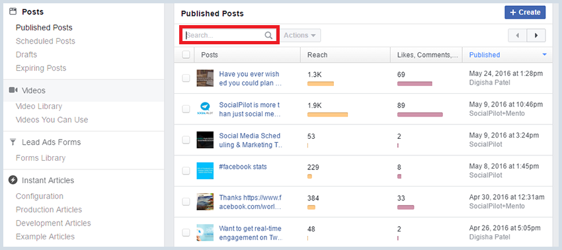Select checkbox for 'Have you ever wished' post
The image size is (562, 250).
click(186, 78)
